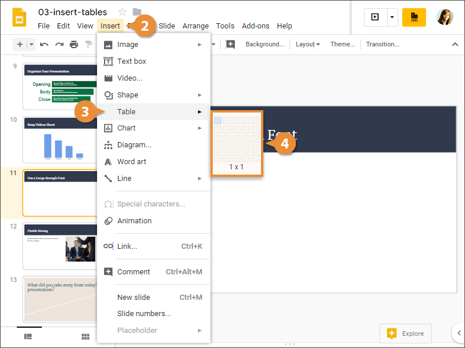Open the Tools menu
Image resolution: width=465 pixels, height=348 pixels.
click(225, 26)
